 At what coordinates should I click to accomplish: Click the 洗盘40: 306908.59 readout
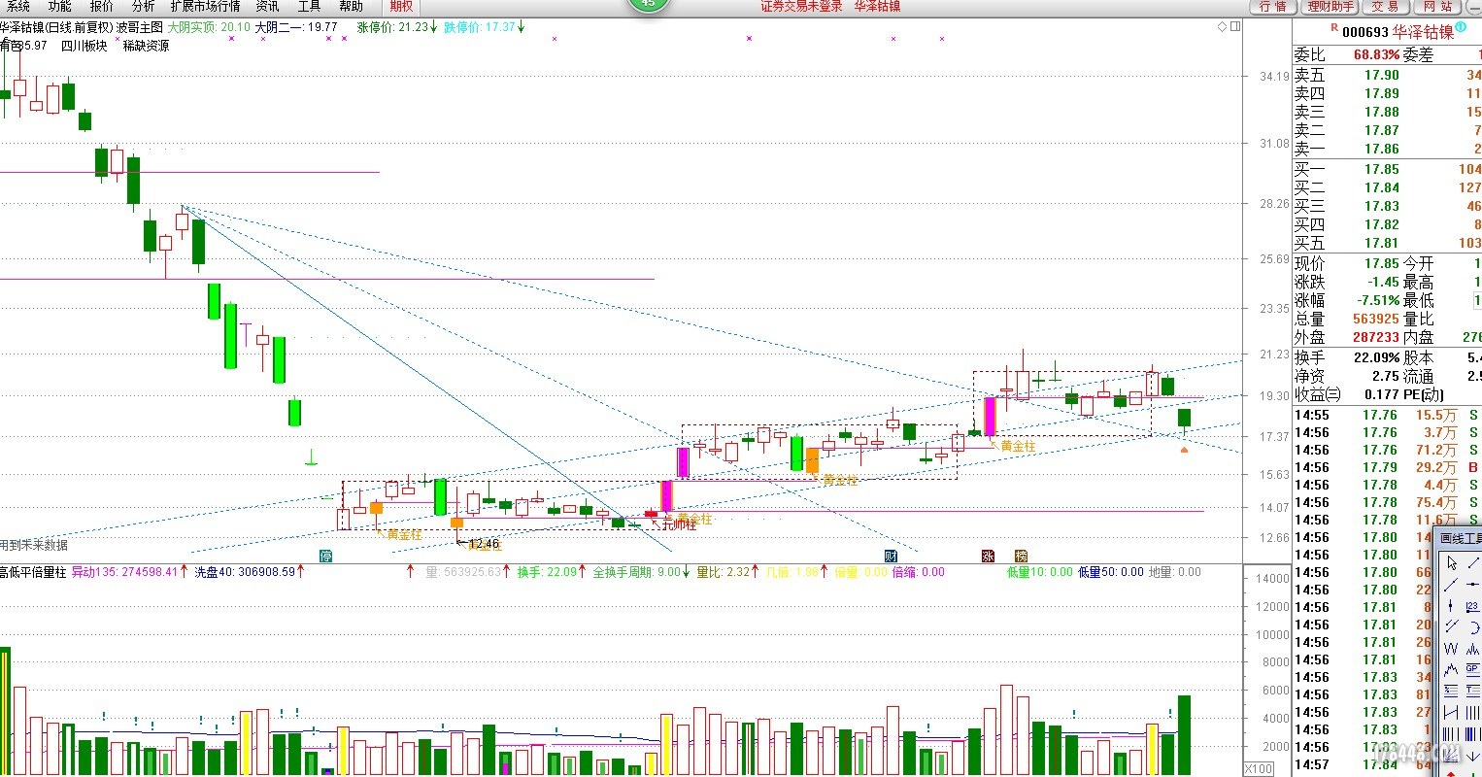click(x=245, y=572)
